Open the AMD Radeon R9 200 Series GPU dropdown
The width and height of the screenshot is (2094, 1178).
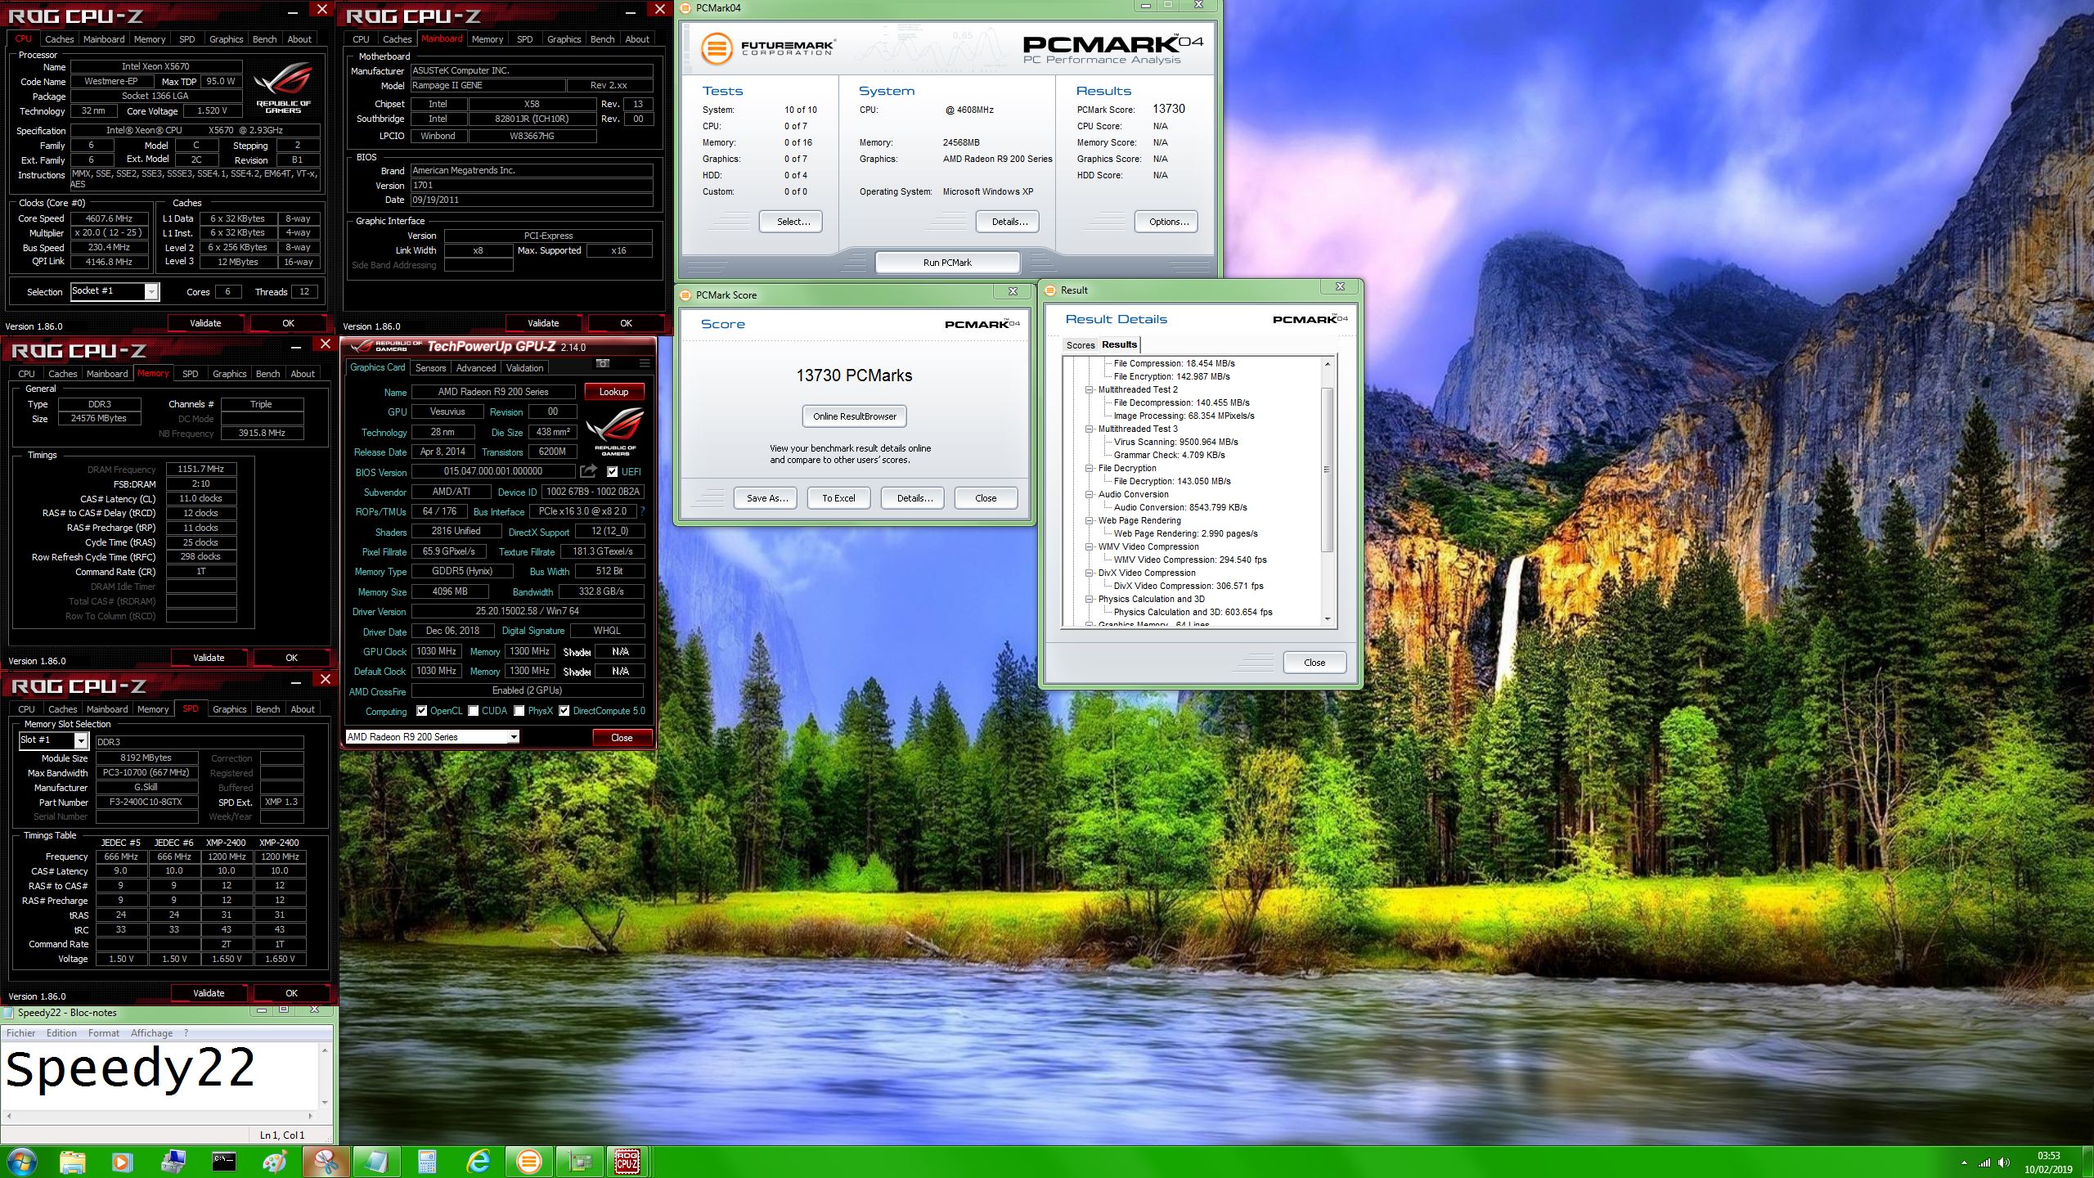[x=432, y=737]
